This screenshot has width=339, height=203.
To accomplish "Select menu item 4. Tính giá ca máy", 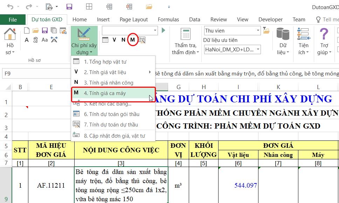I will point(105,93).
